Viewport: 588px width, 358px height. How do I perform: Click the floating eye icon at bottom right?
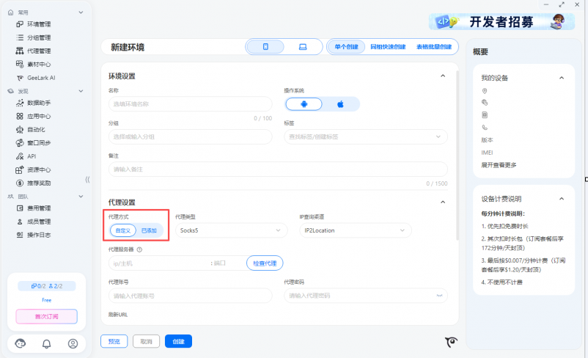(451, 341)
